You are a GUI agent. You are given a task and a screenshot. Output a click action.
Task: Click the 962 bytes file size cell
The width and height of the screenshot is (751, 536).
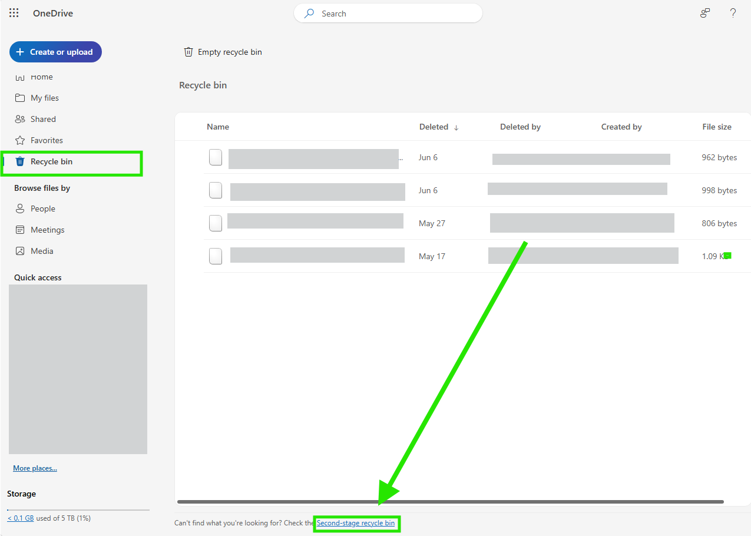[x=719, y=157]
